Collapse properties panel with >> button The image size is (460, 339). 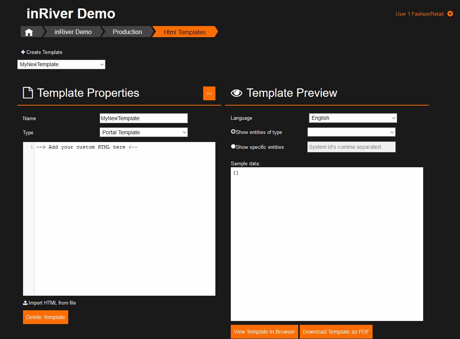click(x=209, y=93)
